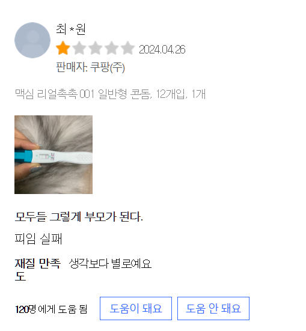Viewport: 306px width, 331px height.
Task: Click the reviewer's gray profile avatar
Action: (x=32, y=40)
